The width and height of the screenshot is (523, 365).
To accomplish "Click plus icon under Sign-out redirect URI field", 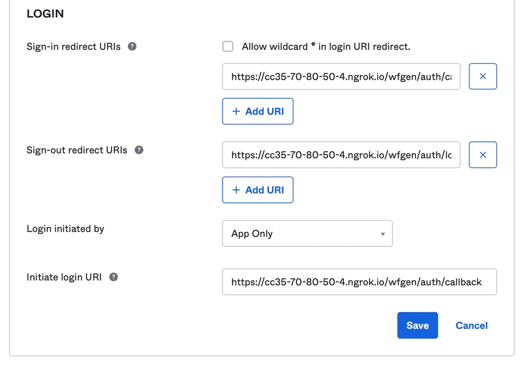I will coord(236,190).
